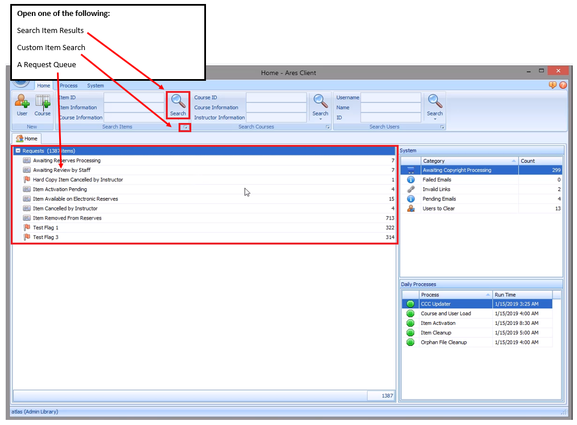
Task: Click the Search Courses magnifier icon
Action: tap(320, 102)
